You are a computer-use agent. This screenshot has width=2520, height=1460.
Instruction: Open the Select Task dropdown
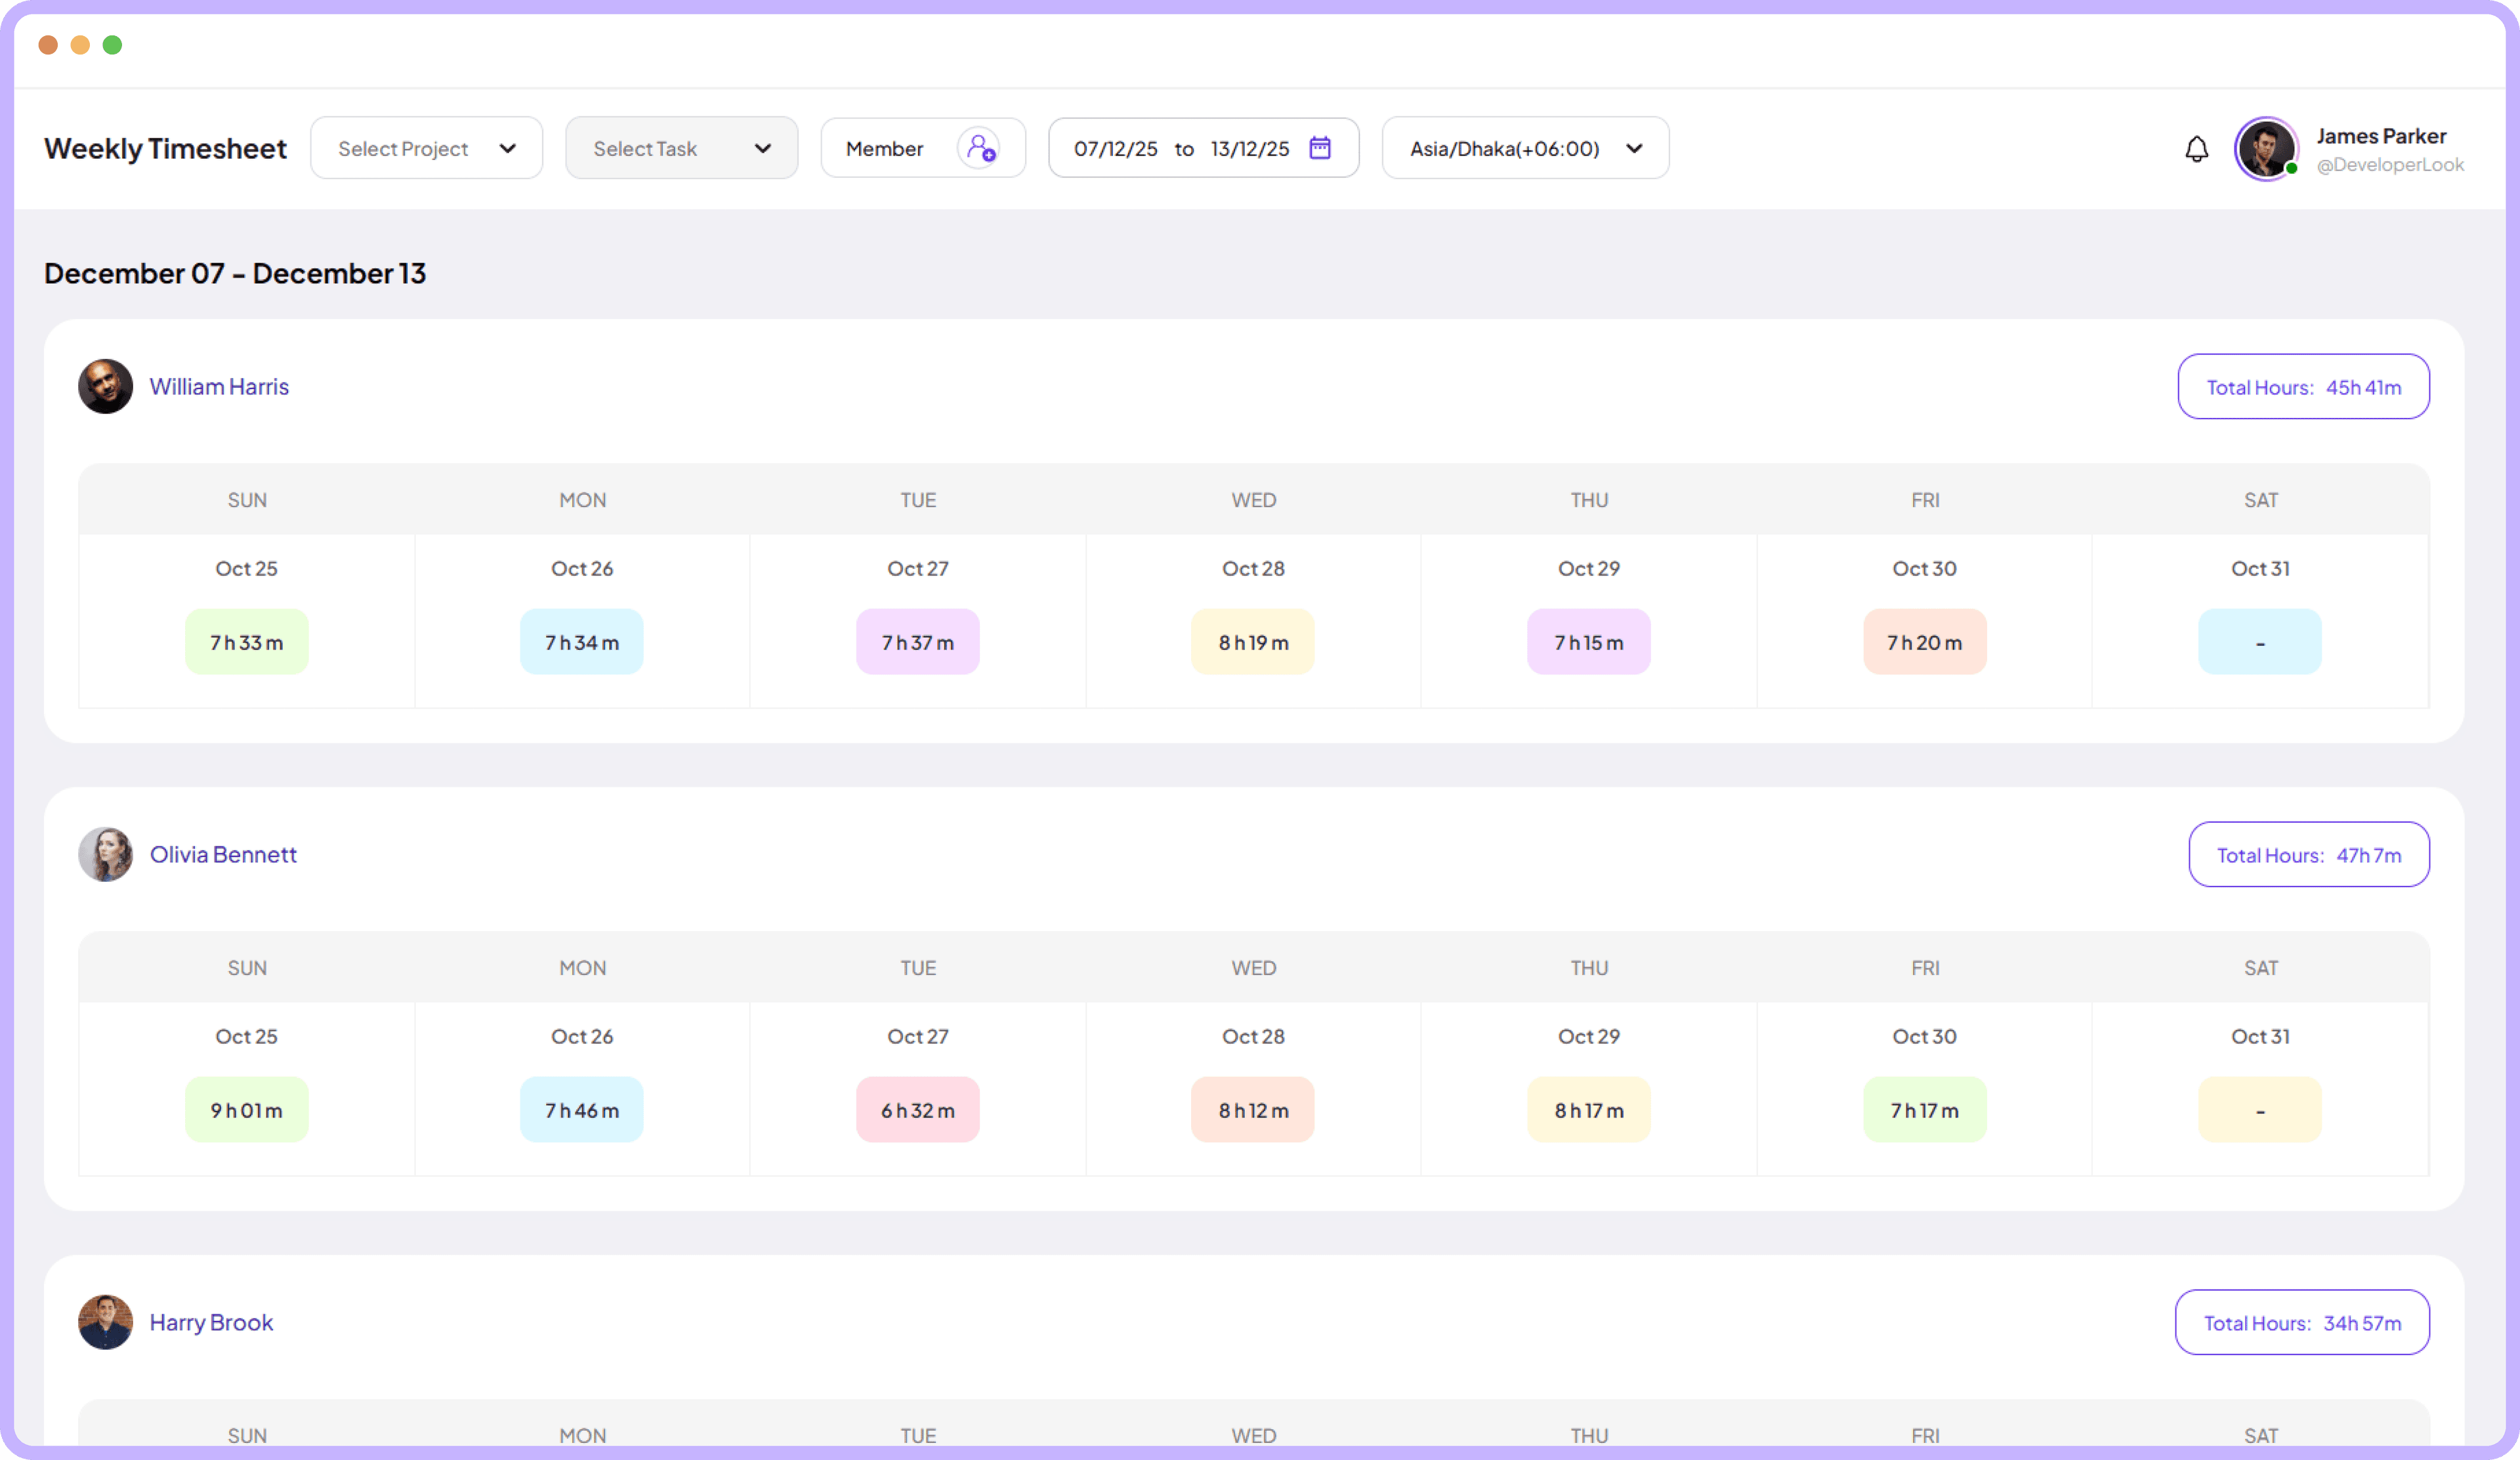[681, 147]
